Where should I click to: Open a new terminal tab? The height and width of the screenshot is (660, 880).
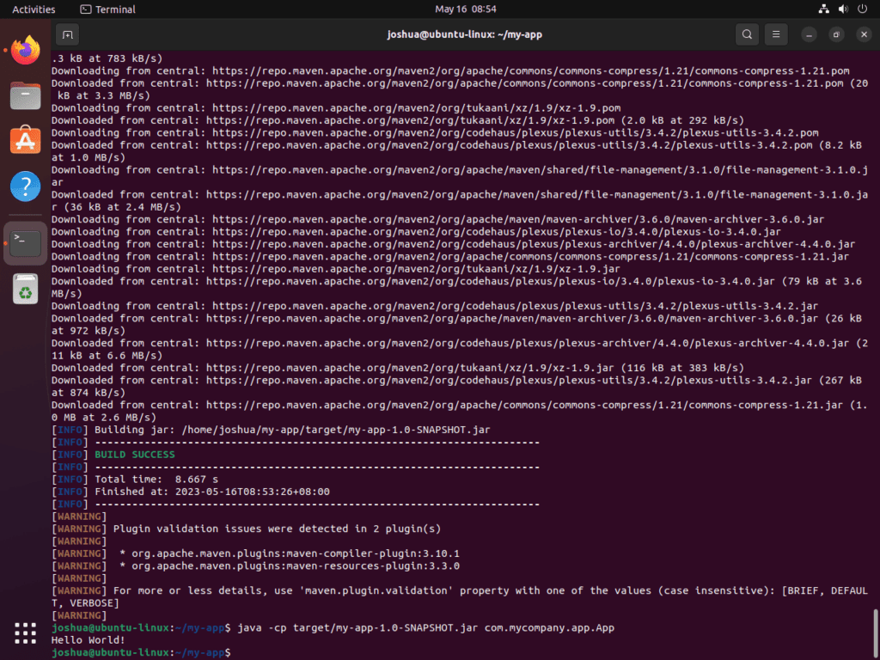67,34
